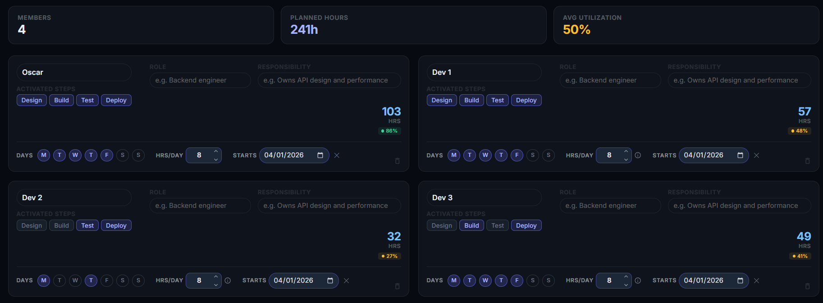Enable Wednesday for Dev 2
This screenshot has height=303, width=823.
click(x=75, y=280)
